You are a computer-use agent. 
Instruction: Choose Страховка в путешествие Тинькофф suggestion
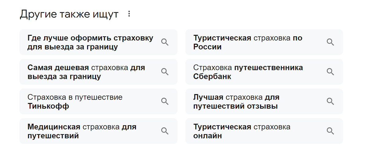(x=98, y=101)
